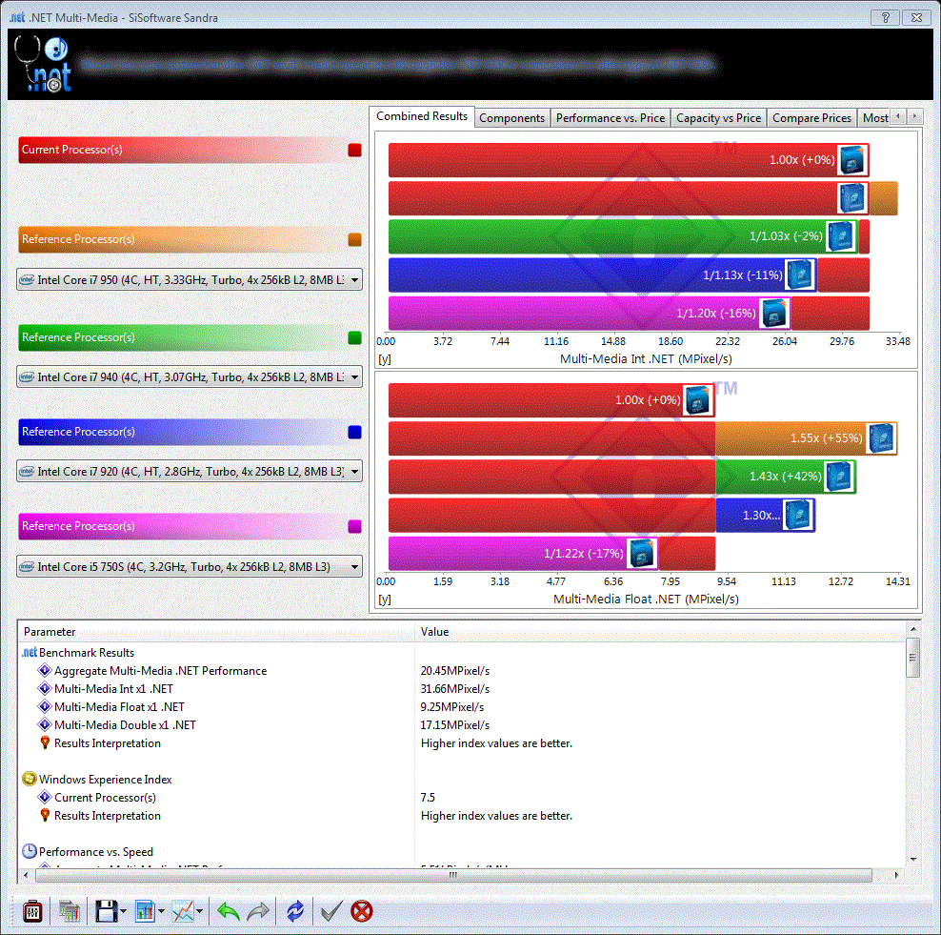Click the red cancel cross icon
Screen dimensions: 941x935
click(x=361, y=911)
